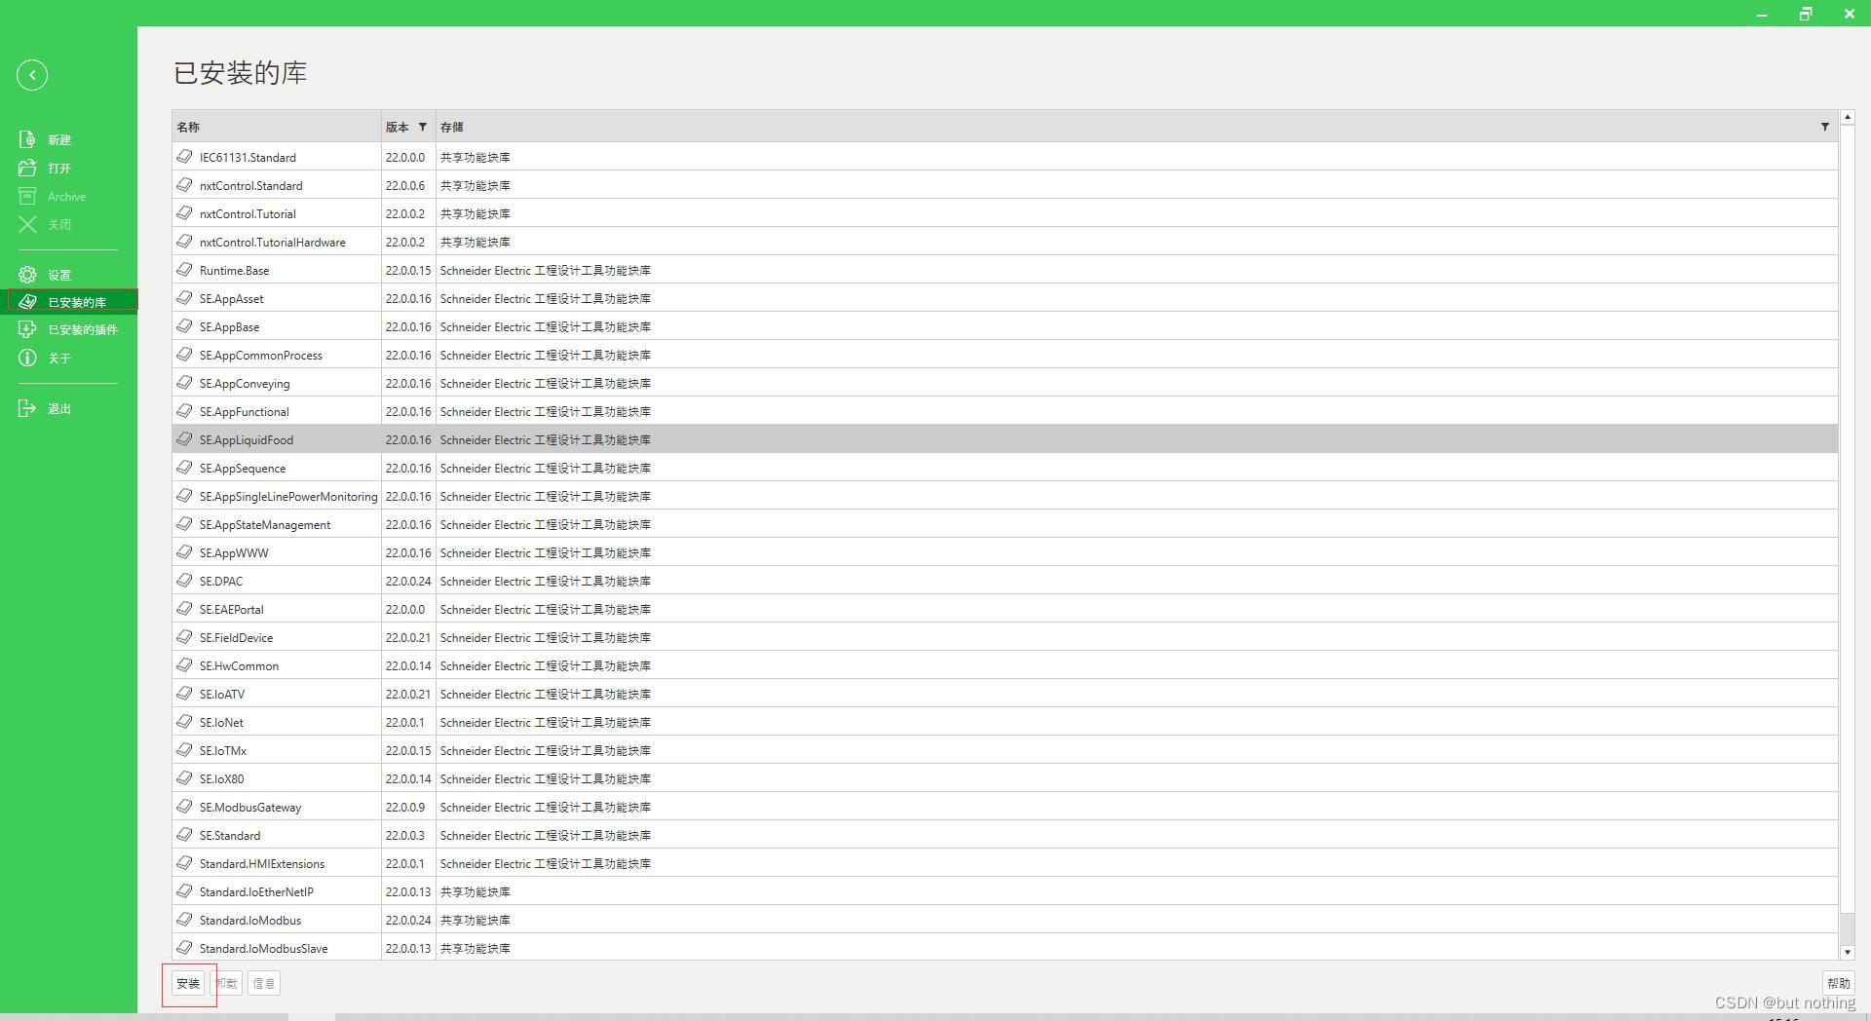The height and width of the screenshot is (1021, 1871).
Task: Select the SE.HwCommon library name
Action: (x=239, y=666)
